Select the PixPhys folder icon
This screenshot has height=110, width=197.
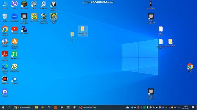(170, 43)
